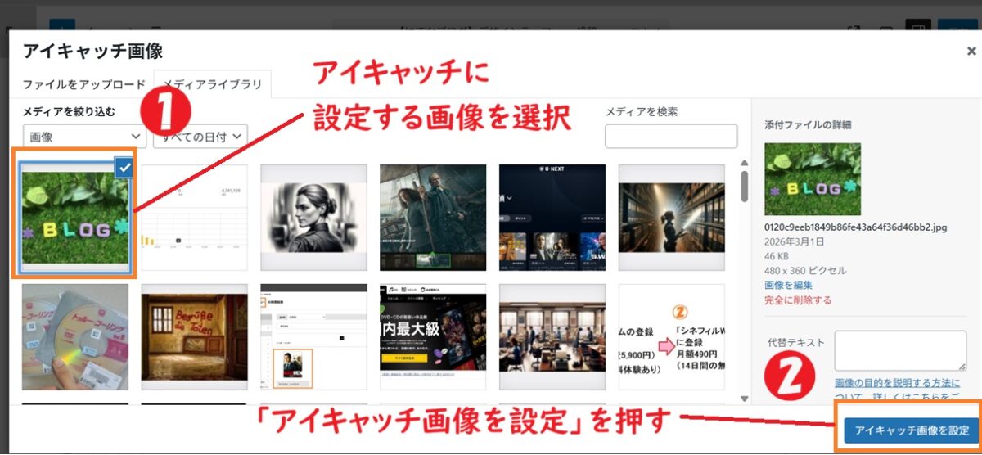Click the media grid scrollbar handle

tap(744, 185)
